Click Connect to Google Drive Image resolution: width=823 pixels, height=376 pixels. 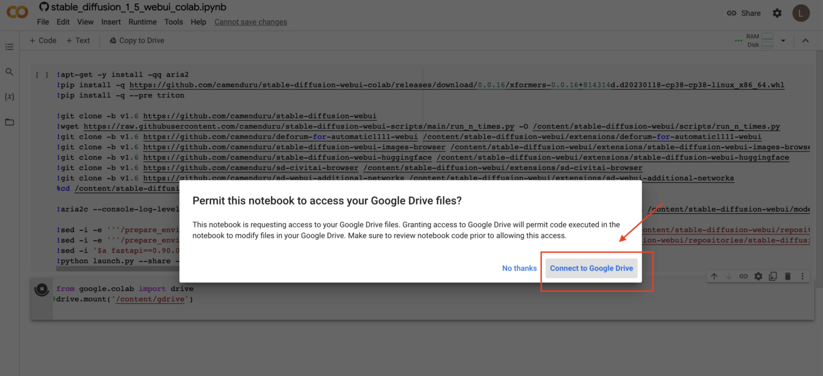point(591,268)
